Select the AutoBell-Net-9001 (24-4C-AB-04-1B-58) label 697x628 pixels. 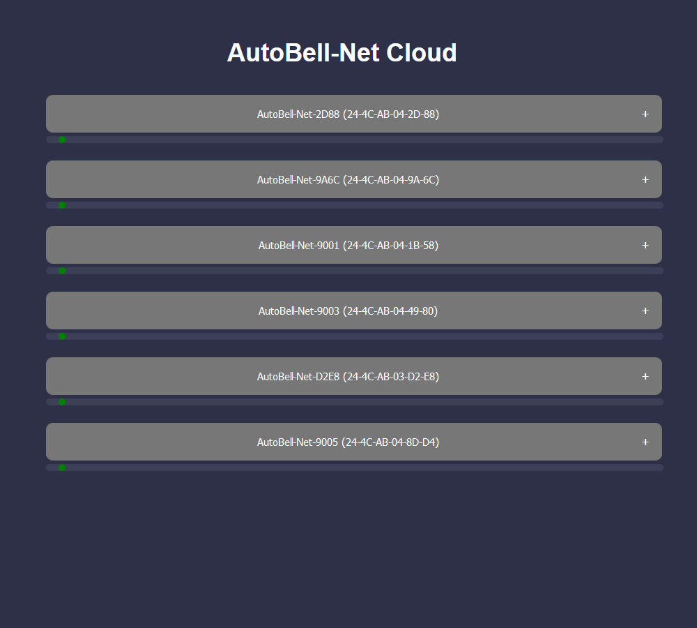pyautogui.click(x=348, y=245)
